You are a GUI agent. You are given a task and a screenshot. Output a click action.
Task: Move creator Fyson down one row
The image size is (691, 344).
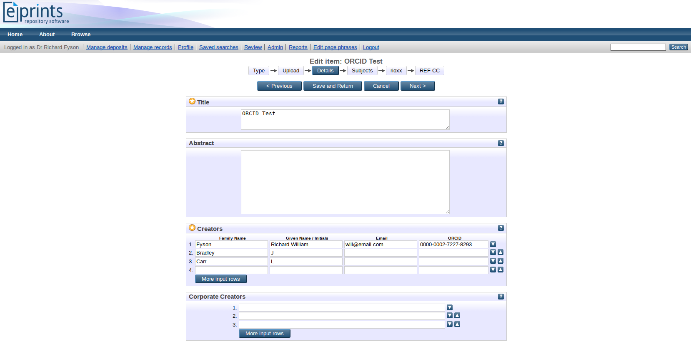pyautogui.click(x=493, y=244)
